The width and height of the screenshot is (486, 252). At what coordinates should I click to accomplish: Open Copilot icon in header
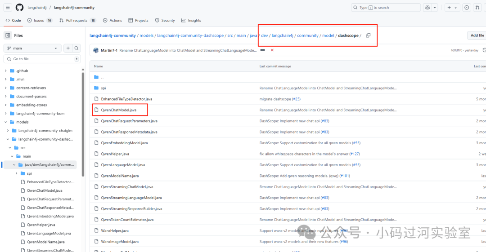pos(427,8)
